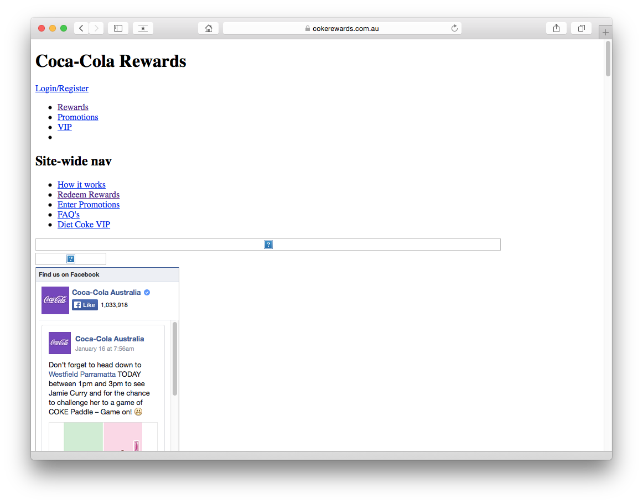Like Coca-Cola Australia on Facebook
This screenshot has width=643, height=504.
85,305
